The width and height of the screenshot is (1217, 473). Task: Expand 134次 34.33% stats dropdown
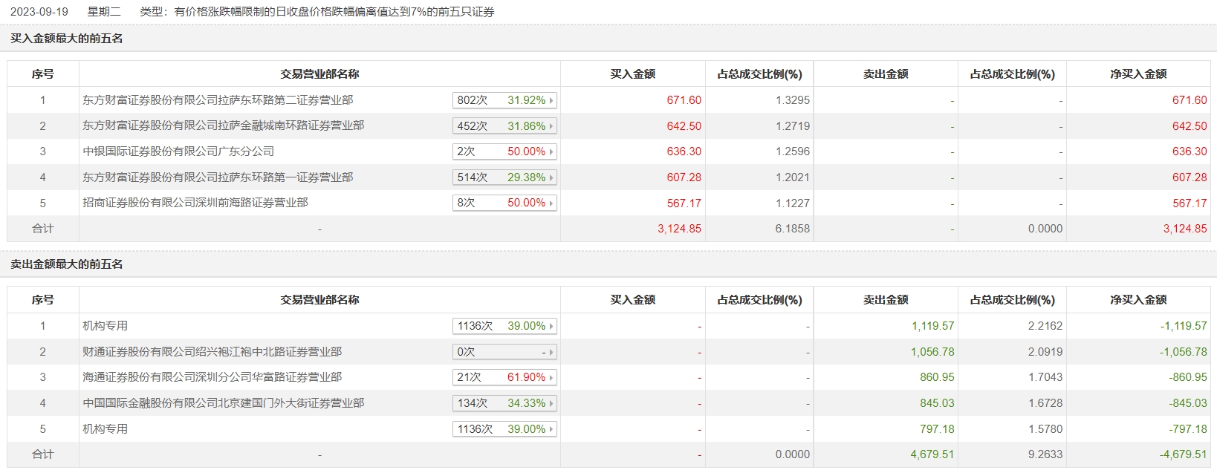(504, 403)
